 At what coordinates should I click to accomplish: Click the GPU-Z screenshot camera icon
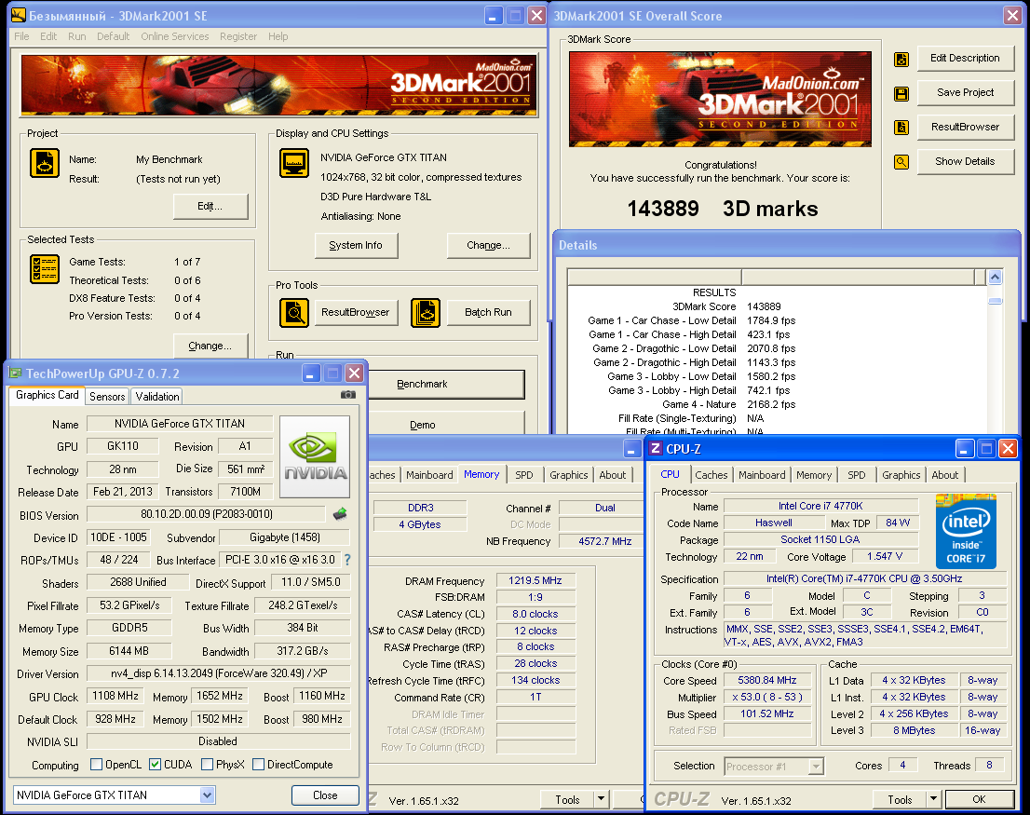(348, 395)
